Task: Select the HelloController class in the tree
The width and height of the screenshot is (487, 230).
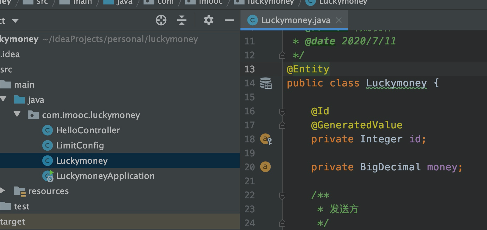Action: point(88,130)
